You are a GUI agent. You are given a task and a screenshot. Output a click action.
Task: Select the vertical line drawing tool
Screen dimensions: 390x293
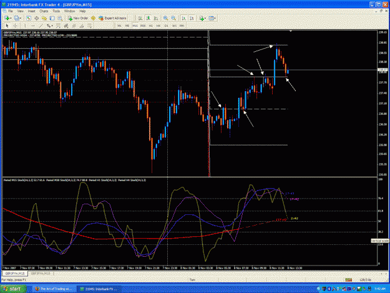click(x=24, y=26)
